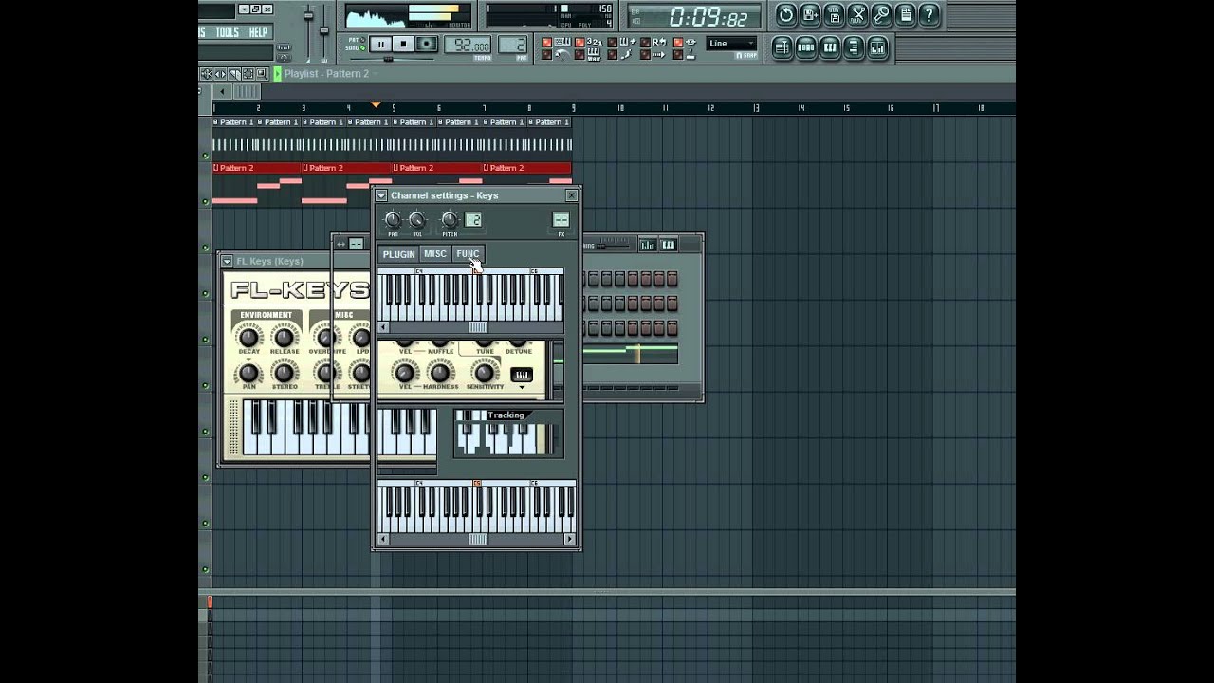Click right scroll arrow under lower keyboard
The image size is (1214, 683).
coord(570,539)
